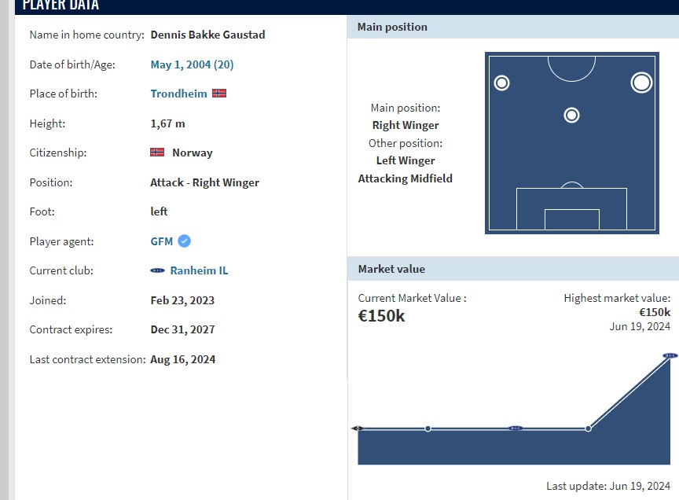The height and width of the screenshot is (500, 679).
Task: Click the club crest marker mid-chart
Action: pos(516,428)
